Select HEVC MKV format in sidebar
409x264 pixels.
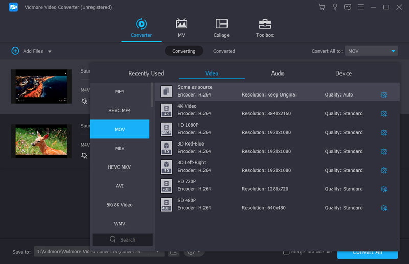click(120, 167)
